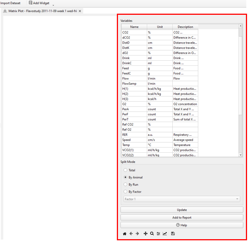Select the Total split mode
Screen dimensions: 250x244
pos(125,170)
